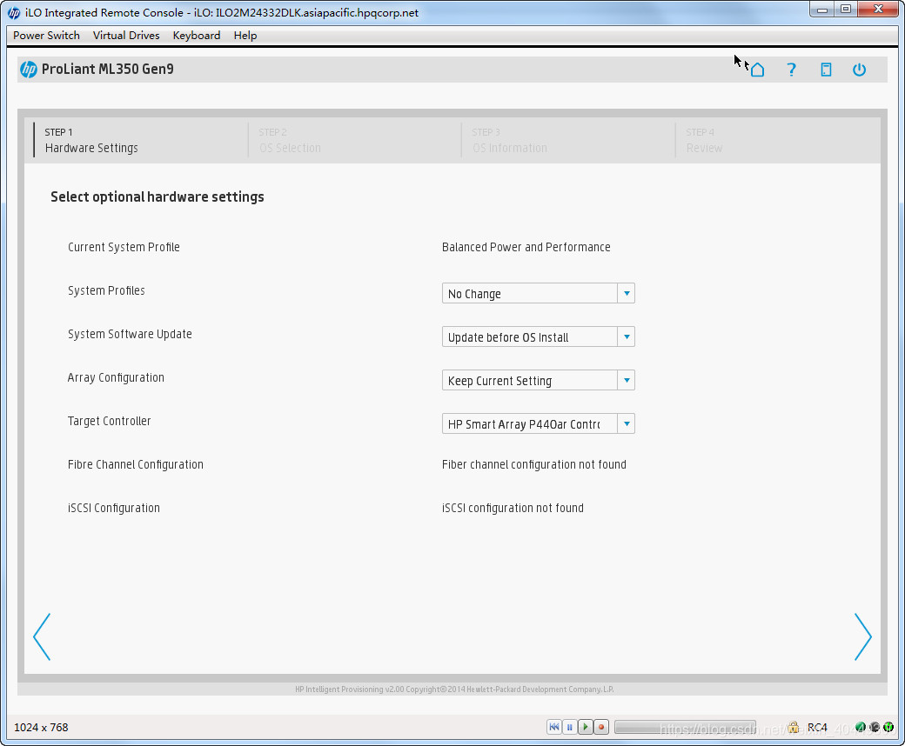Click the iSCSI Configuration label
Screen dimensions: 905x746
114,508
